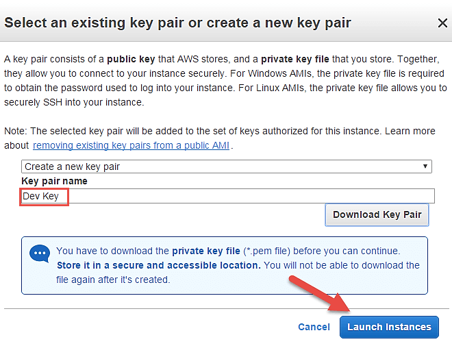Cancel the key pair dialog
The height and width of the screenshot is (346, 452).
[314, 327]
